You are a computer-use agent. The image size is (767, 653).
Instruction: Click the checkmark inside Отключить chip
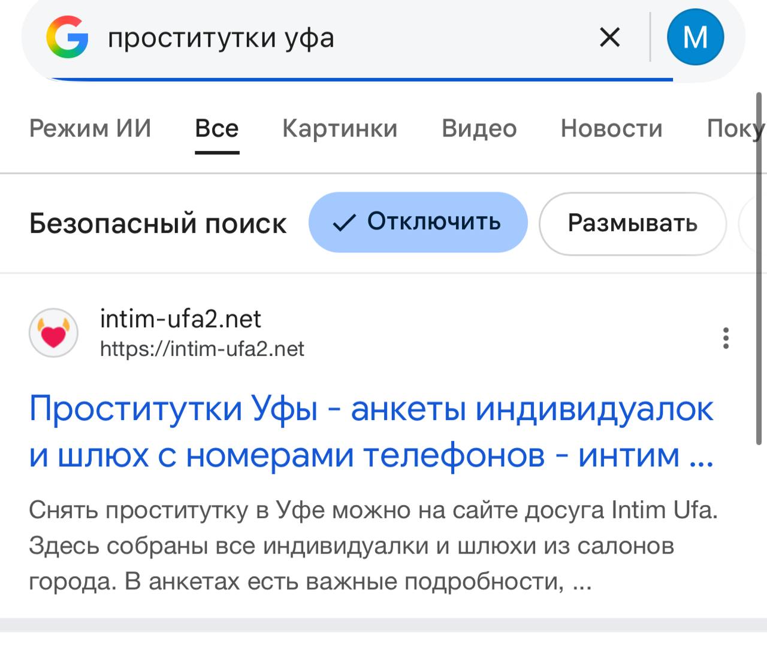click(345, 223)
